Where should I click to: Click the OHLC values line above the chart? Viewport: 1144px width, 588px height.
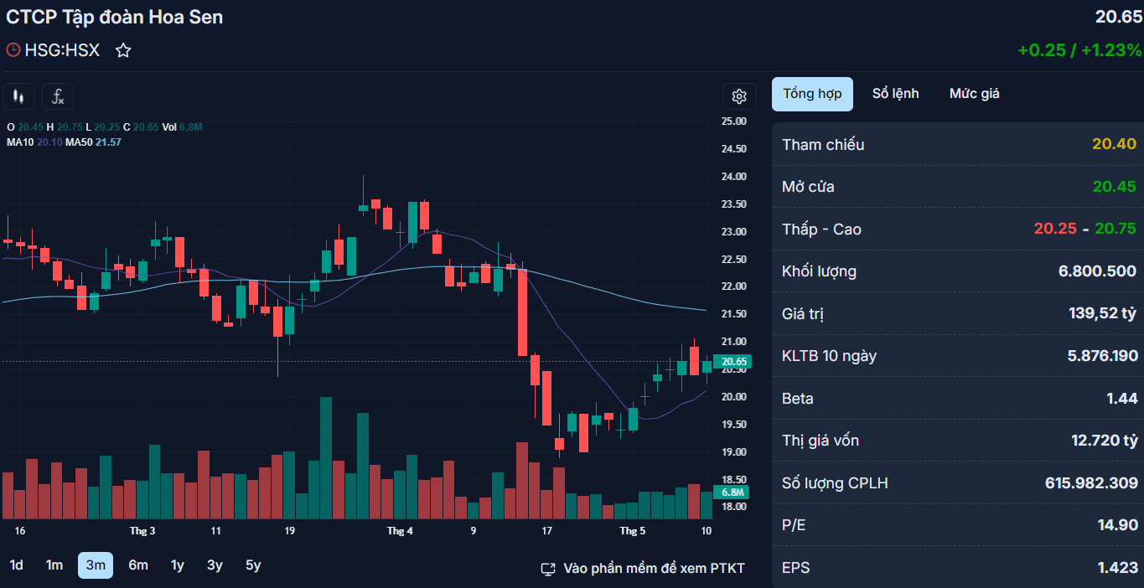click(x=105, y=127)
